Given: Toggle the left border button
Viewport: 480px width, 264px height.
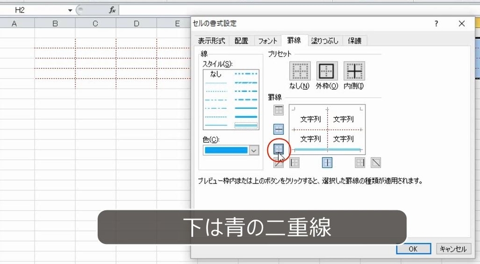Looking at the screenshot, I should coord(294,162).
